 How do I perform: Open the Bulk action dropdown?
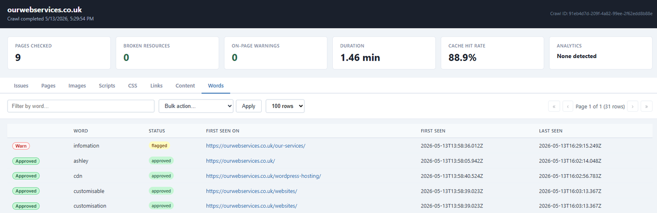[x=196, y=106]
